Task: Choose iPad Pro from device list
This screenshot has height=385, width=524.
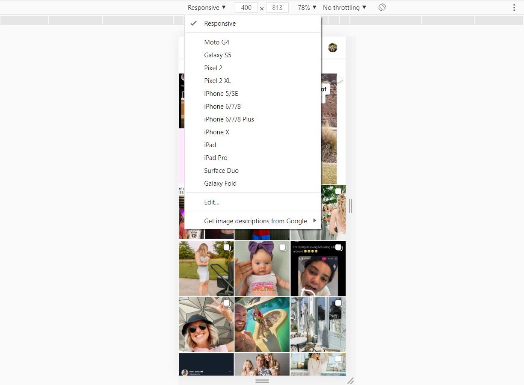Action: 253,157
